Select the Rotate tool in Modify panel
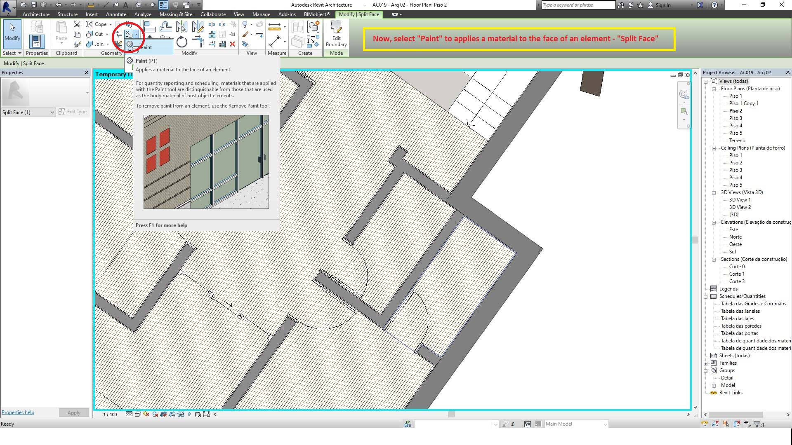The width and height of the screenshot is (792, 445). click(x=181, y=42)
